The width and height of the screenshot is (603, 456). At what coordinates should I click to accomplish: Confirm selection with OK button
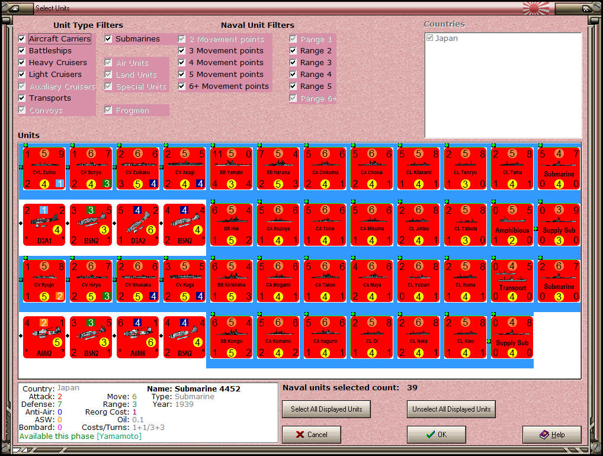point(437,435)
